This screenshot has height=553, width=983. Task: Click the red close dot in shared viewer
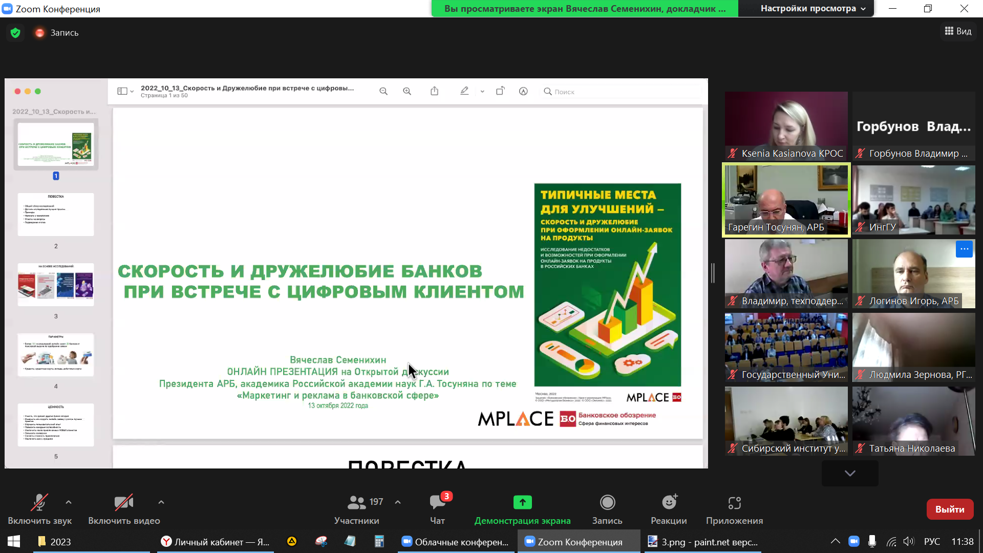click(x=17, y=91)
